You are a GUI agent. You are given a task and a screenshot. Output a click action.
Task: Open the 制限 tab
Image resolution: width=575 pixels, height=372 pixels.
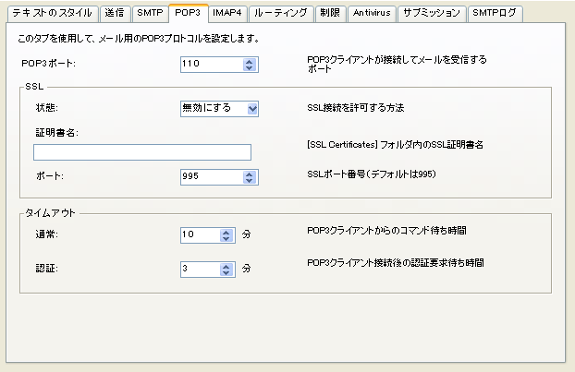[x=329, y=14]
